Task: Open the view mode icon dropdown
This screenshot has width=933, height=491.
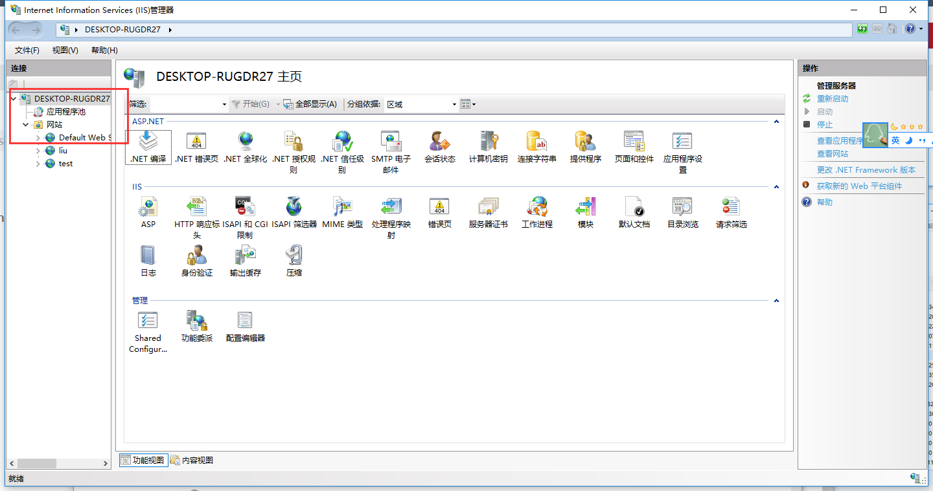Action: point(468,104)
